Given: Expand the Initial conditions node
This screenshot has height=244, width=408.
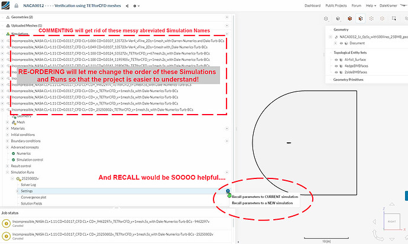Looking at the screenshot, I should coord(8,135).
